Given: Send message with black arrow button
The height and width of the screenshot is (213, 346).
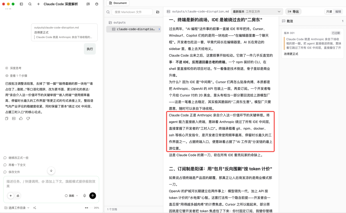Looking at the screenshot, I should (x=93, y=196).
